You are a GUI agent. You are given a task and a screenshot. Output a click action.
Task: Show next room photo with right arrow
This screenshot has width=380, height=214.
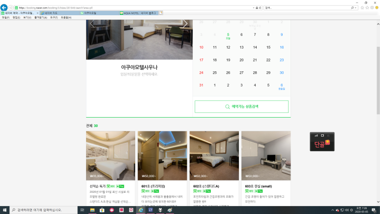point(185,24)
